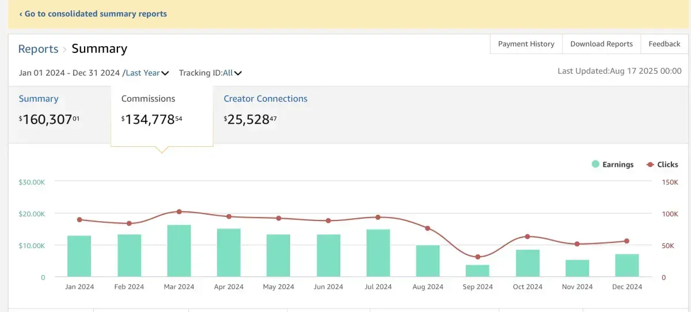
Task: Click the green Earnings legend dot
Action: point(595,165)
